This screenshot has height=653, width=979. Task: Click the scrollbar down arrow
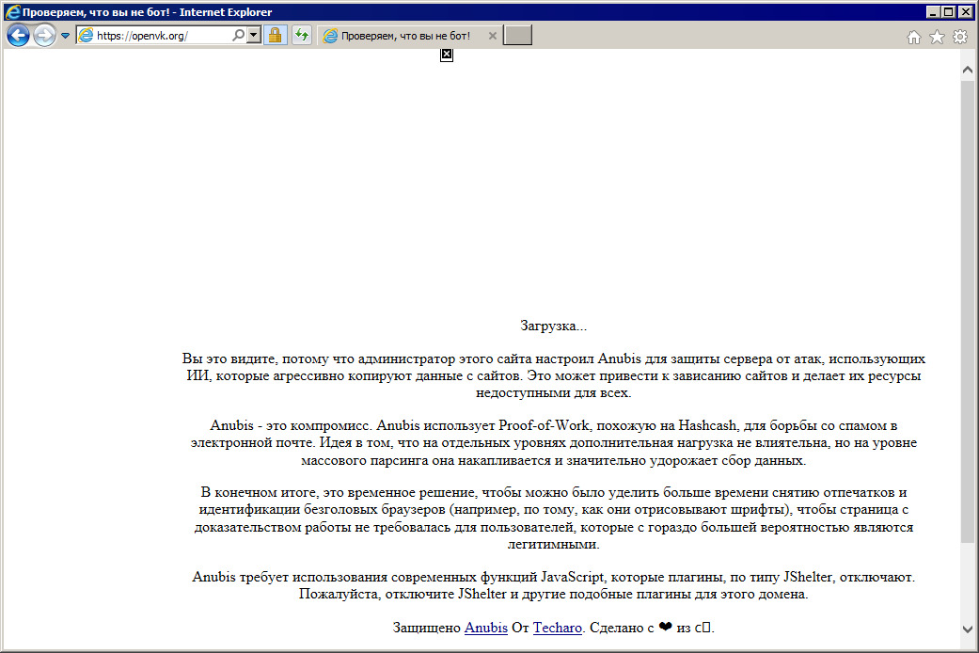click(x=967, y=629)
